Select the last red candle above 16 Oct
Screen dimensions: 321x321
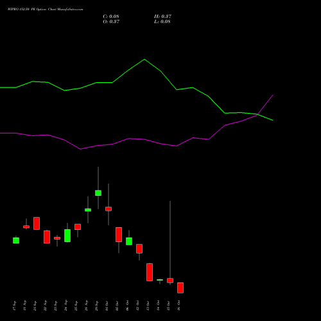(180, 288)
